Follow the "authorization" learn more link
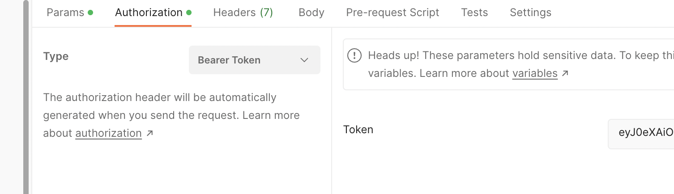The image size is (674, 194). (108, 133)
